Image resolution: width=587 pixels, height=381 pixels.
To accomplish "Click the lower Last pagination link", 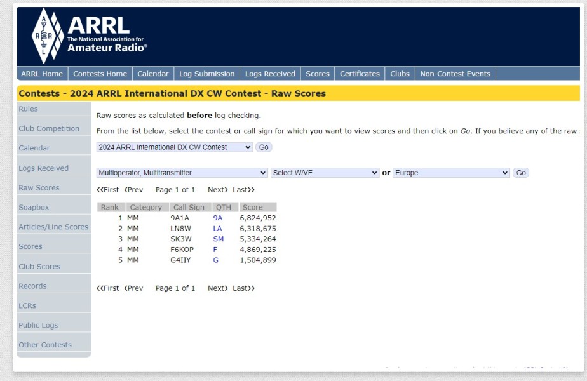I will tap(243, 288).
